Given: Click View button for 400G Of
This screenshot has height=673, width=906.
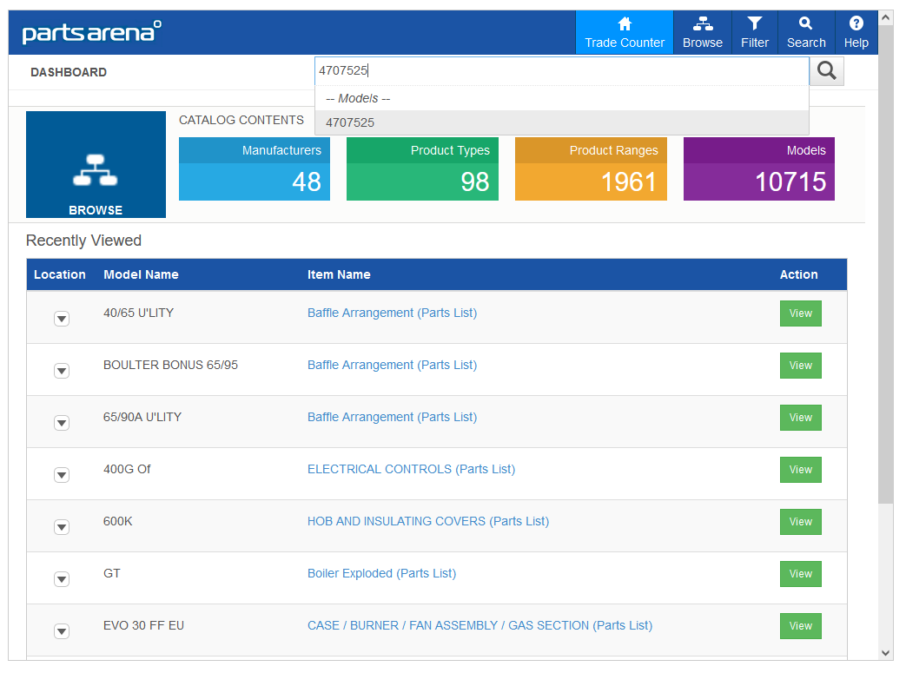Looking at the screenshot, I should tap(800, 470).
